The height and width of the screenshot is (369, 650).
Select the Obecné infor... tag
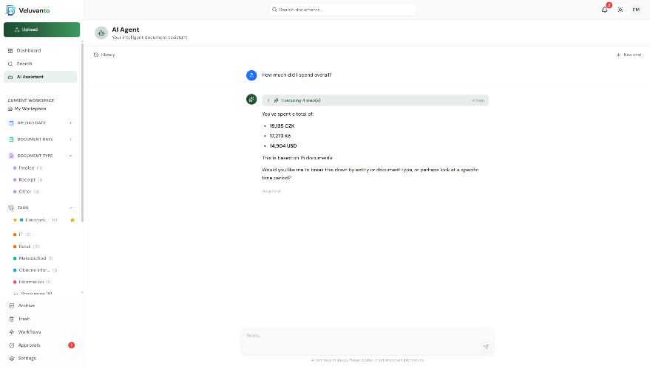click(x=35, y=270)
